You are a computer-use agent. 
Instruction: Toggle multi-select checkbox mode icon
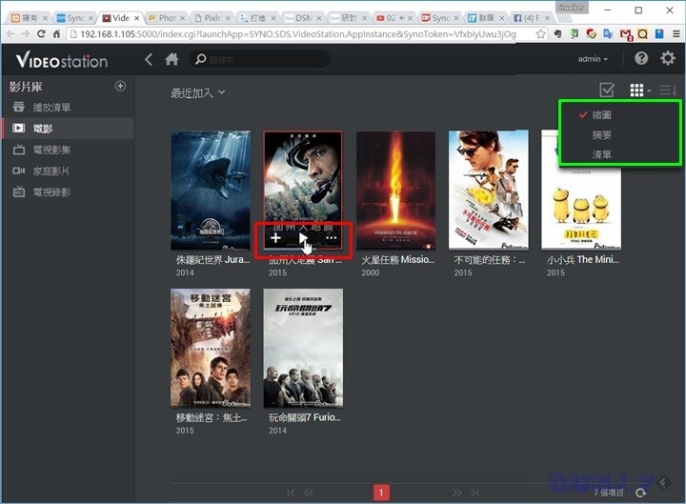[x=607, y=91]
